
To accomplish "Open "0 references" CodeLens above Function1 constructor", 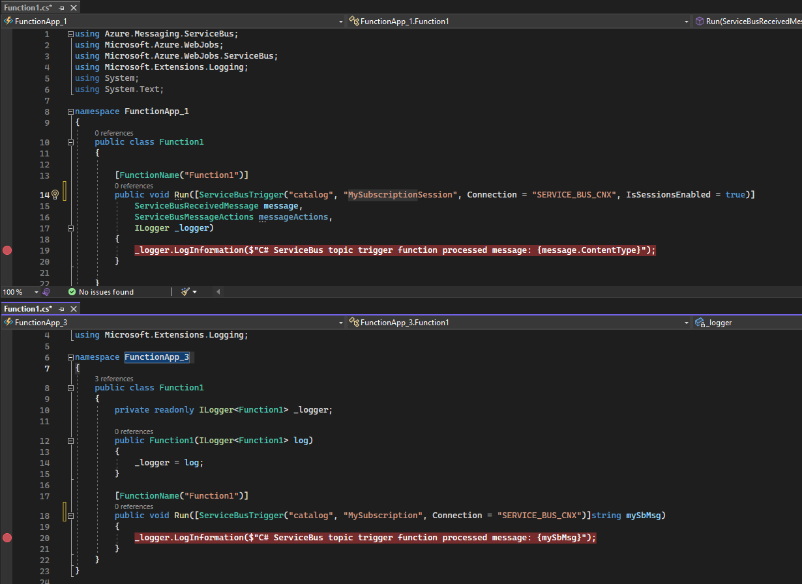I will [134, 431].
